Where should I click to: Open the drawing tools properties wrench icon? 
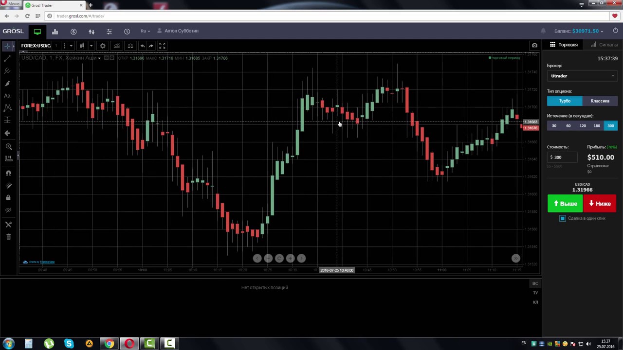click(x=8, y=225)
